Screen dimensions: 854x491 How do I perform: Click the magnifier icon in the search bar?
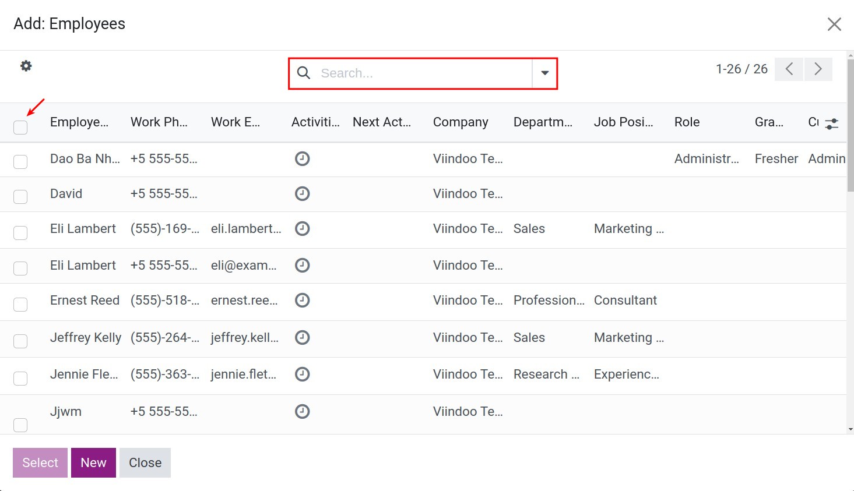click(x=304, y=73)
